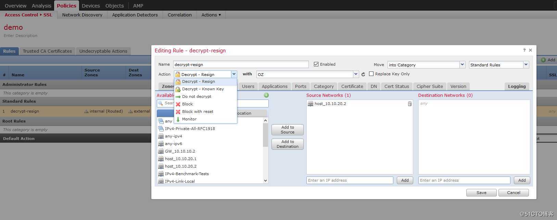Screen dimensions: 557x220
Task: Open the Cert Status tab
Action: [x=396, y=86]
